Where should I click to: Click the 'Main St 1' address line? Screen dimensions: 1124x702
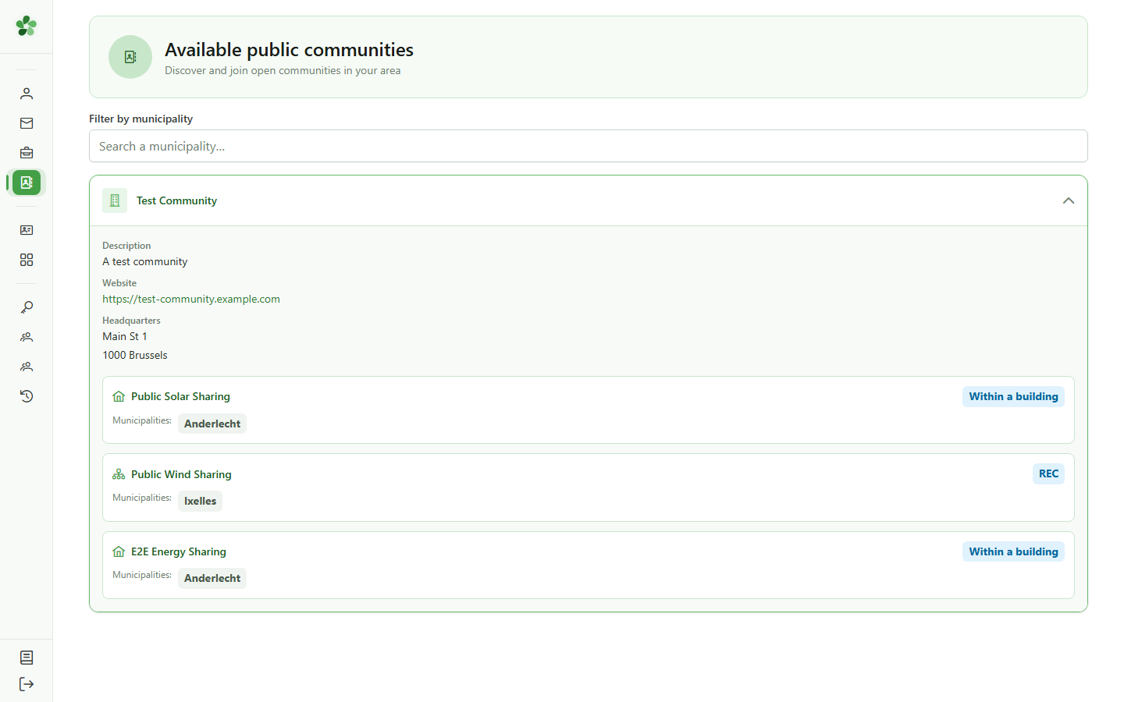click(x=125, y=336)
